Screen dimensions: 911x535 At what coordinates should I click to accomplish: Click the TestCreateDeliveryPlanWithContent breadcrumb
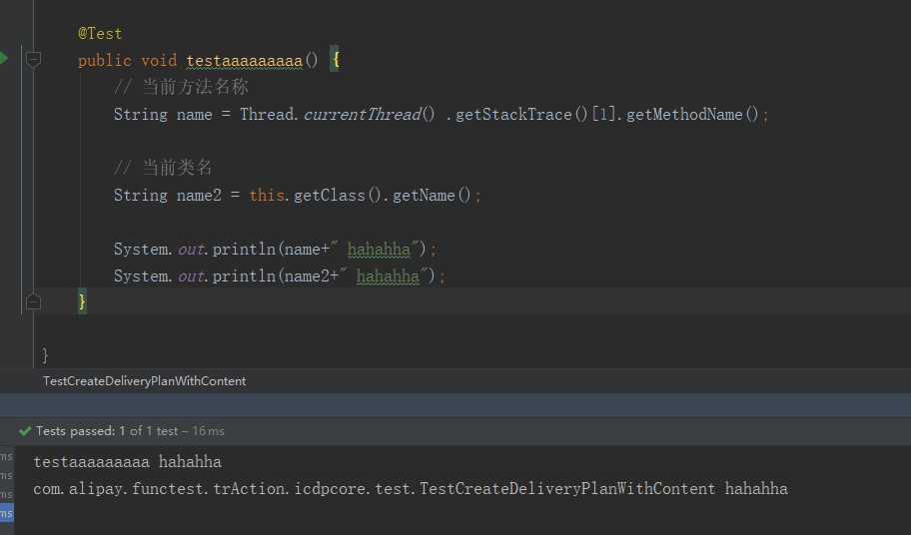144,381
